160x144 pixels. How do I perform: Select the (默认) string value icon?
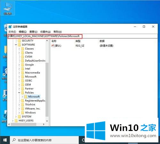click(53, 46)
